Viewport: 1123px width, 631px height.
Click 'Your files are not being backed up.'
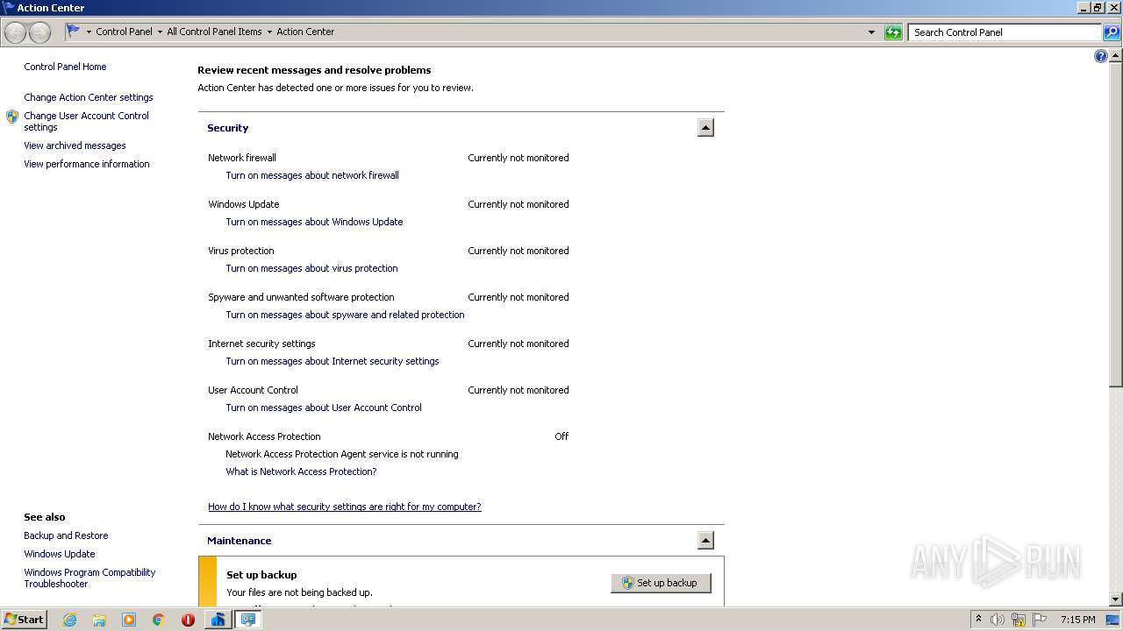[x=299, y=592]
